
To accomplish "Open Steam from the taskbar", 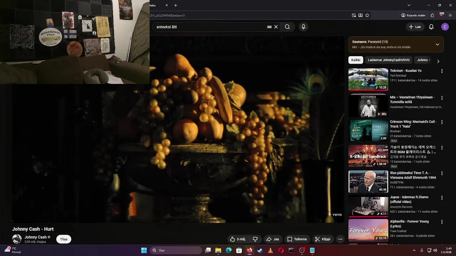I will (x=260, y=250).
